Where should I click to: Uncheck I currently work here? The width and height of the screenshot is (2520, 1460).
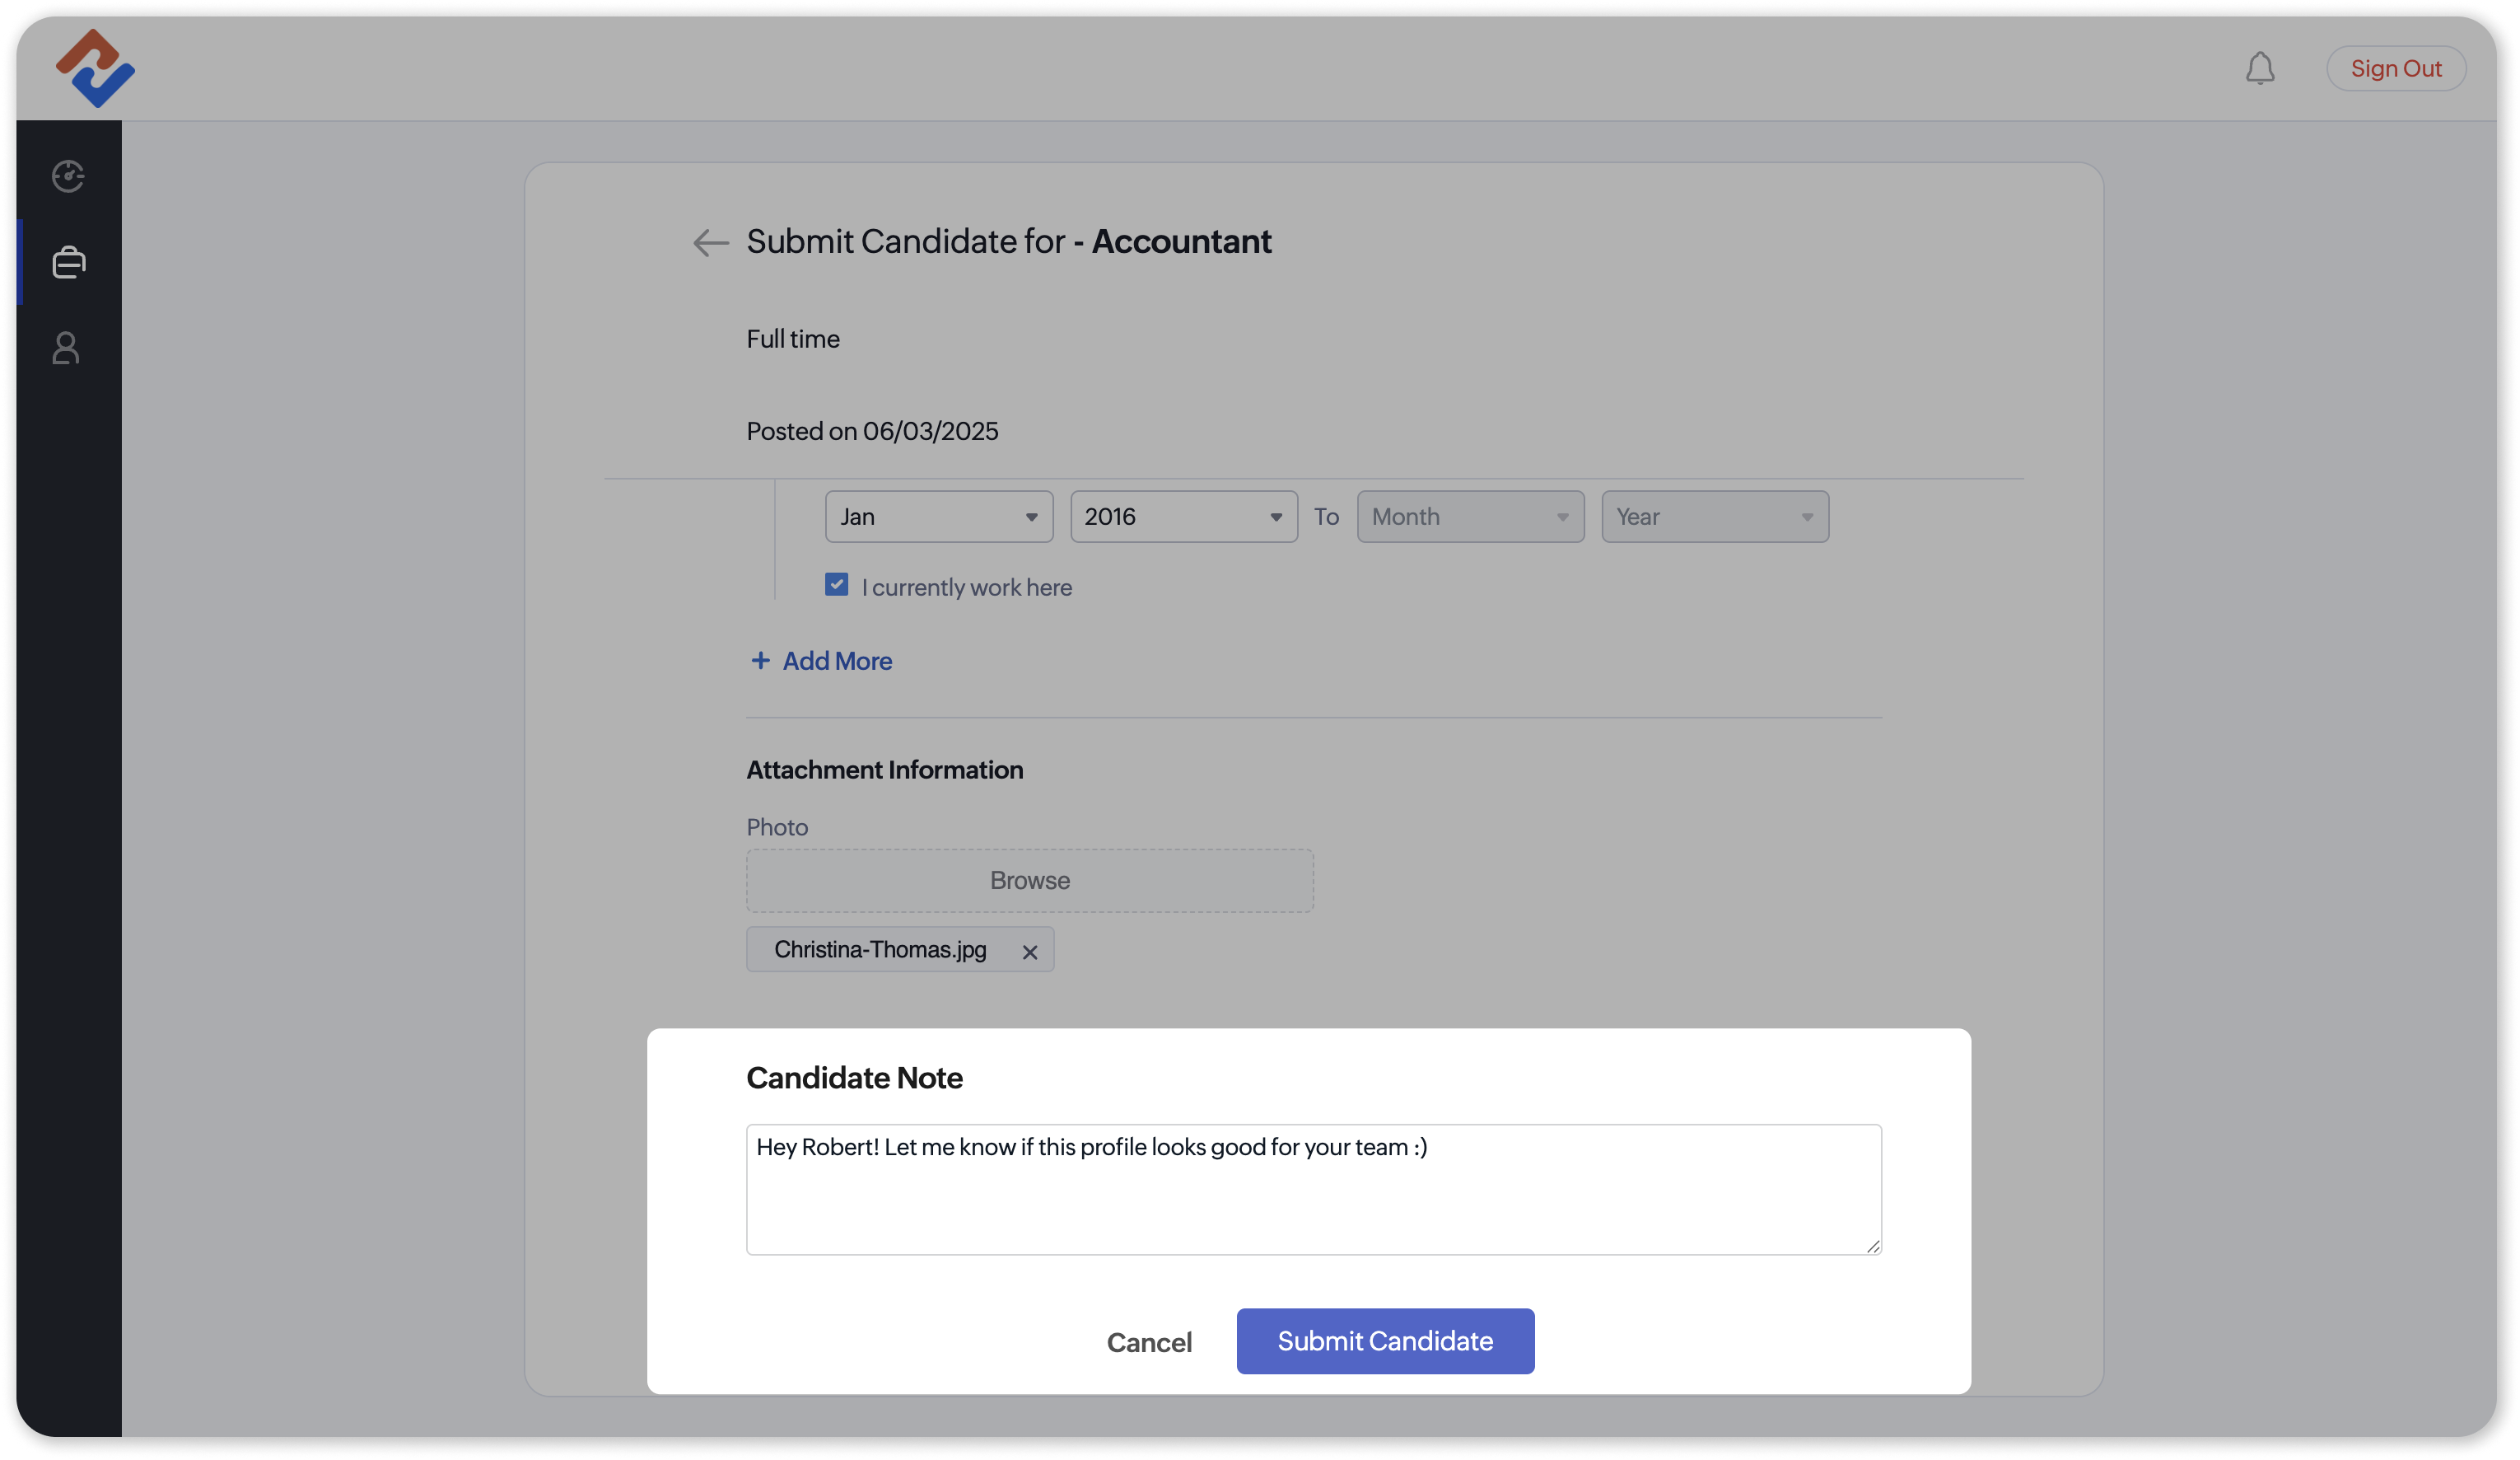click(836, 584)
